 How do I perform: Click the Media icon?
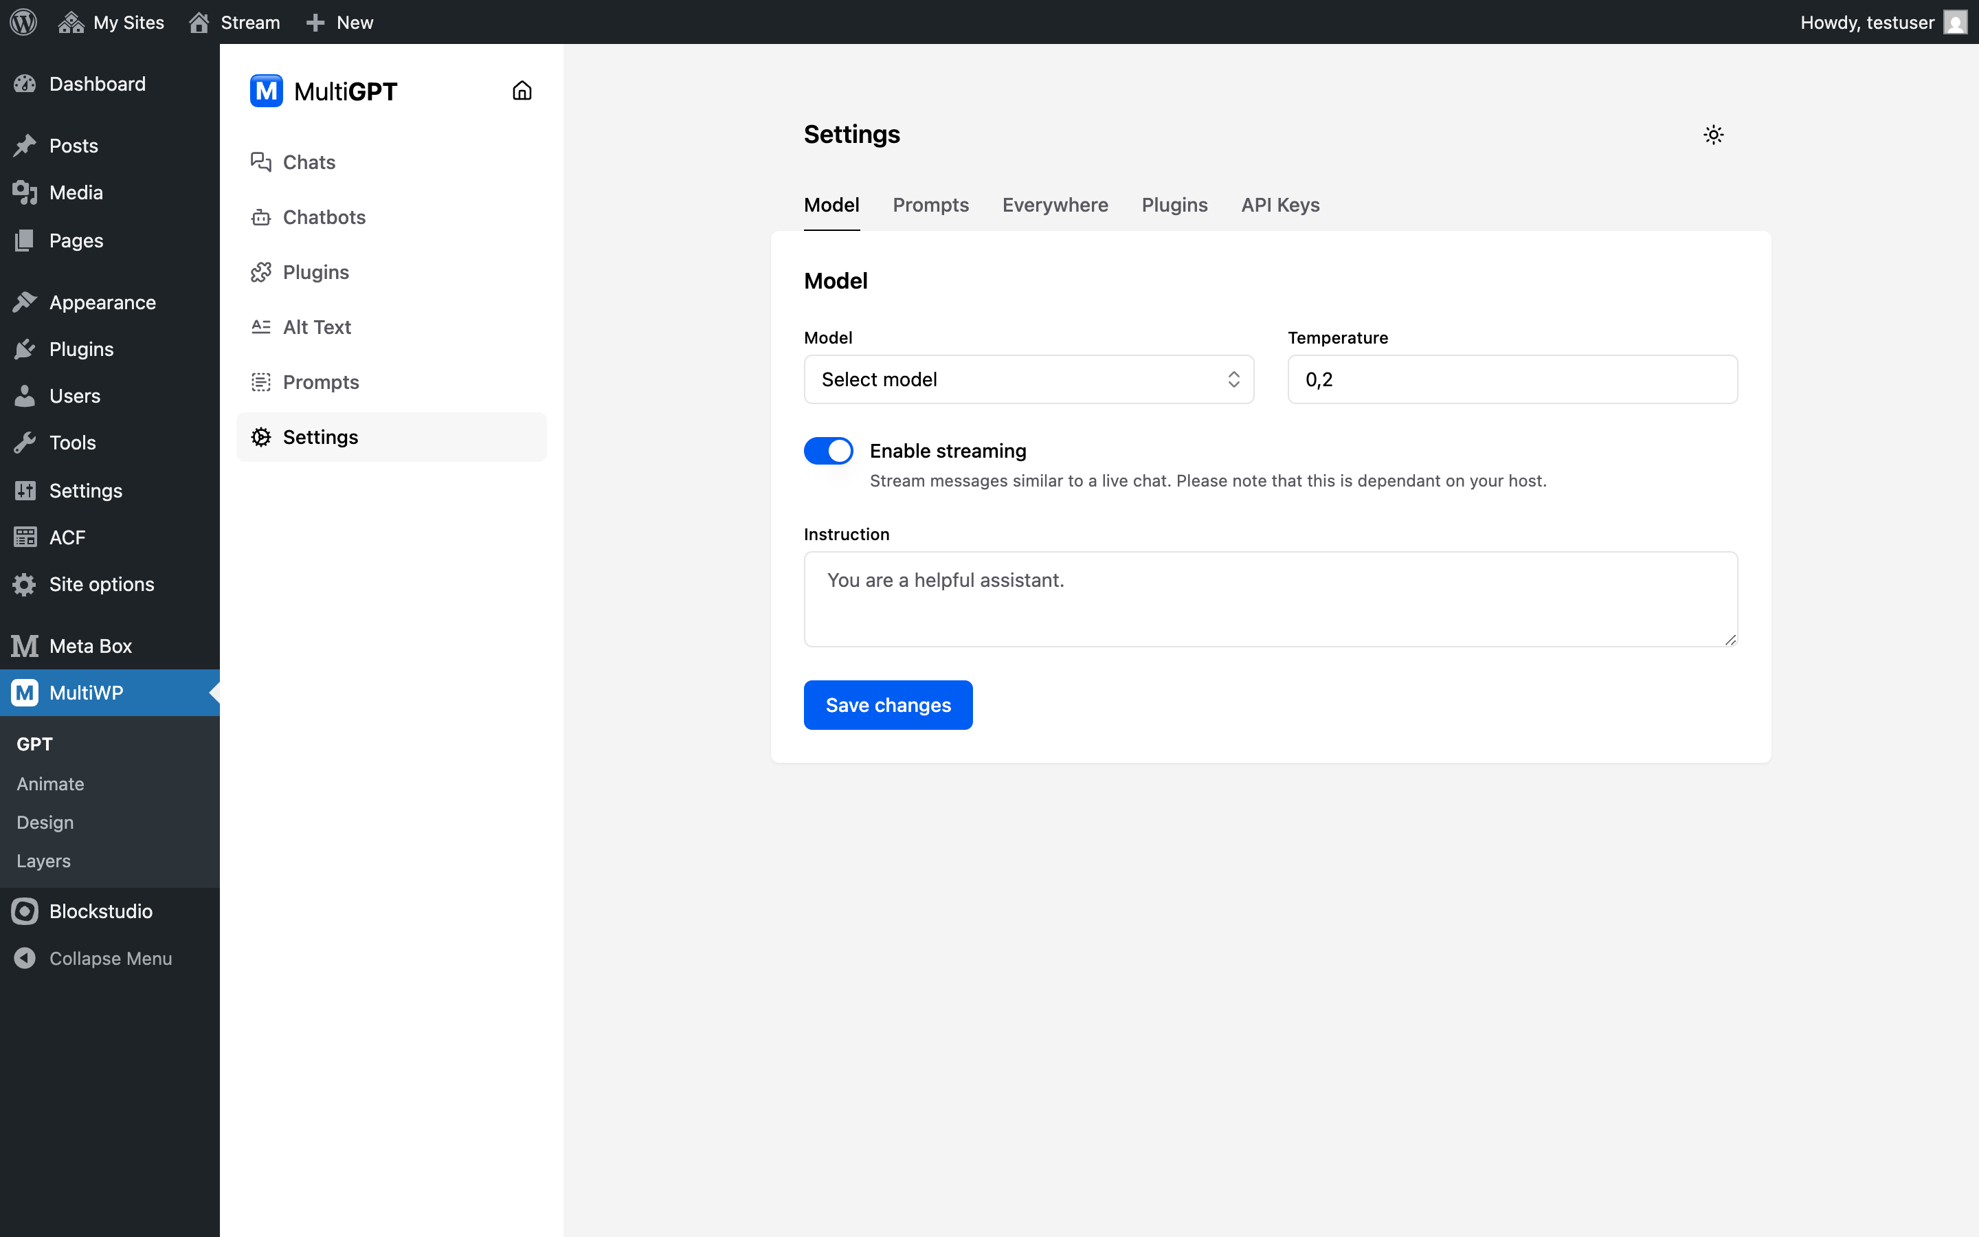pos(25,192)
